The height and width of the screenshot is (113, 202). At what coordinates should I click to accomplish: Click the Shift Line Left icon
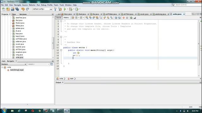116,18
